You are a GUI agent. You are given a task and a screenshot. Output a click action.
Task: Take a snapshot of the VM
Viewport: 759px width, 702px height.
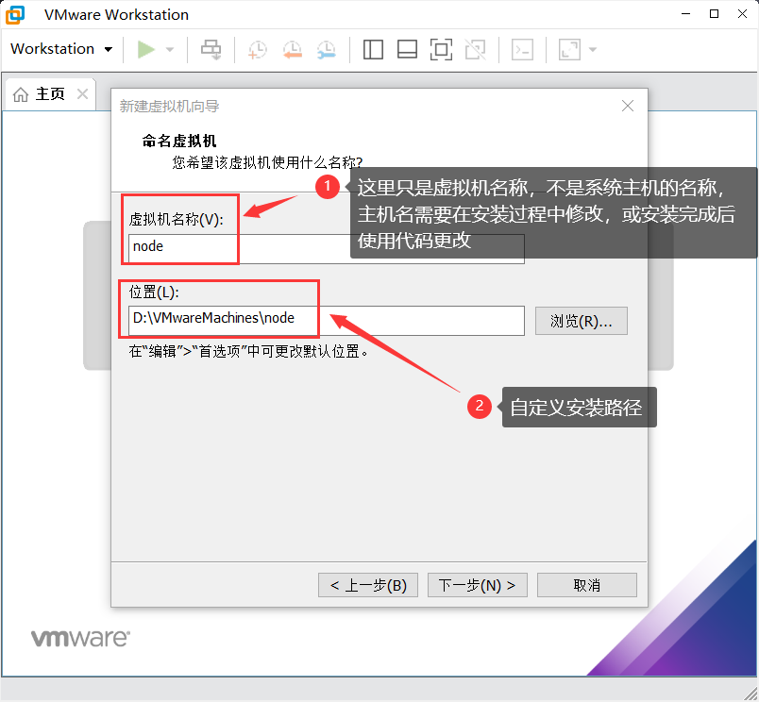257,49
